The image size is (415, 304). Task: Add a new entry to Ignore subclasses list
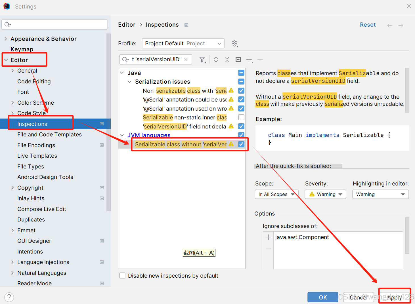[268, 237]
